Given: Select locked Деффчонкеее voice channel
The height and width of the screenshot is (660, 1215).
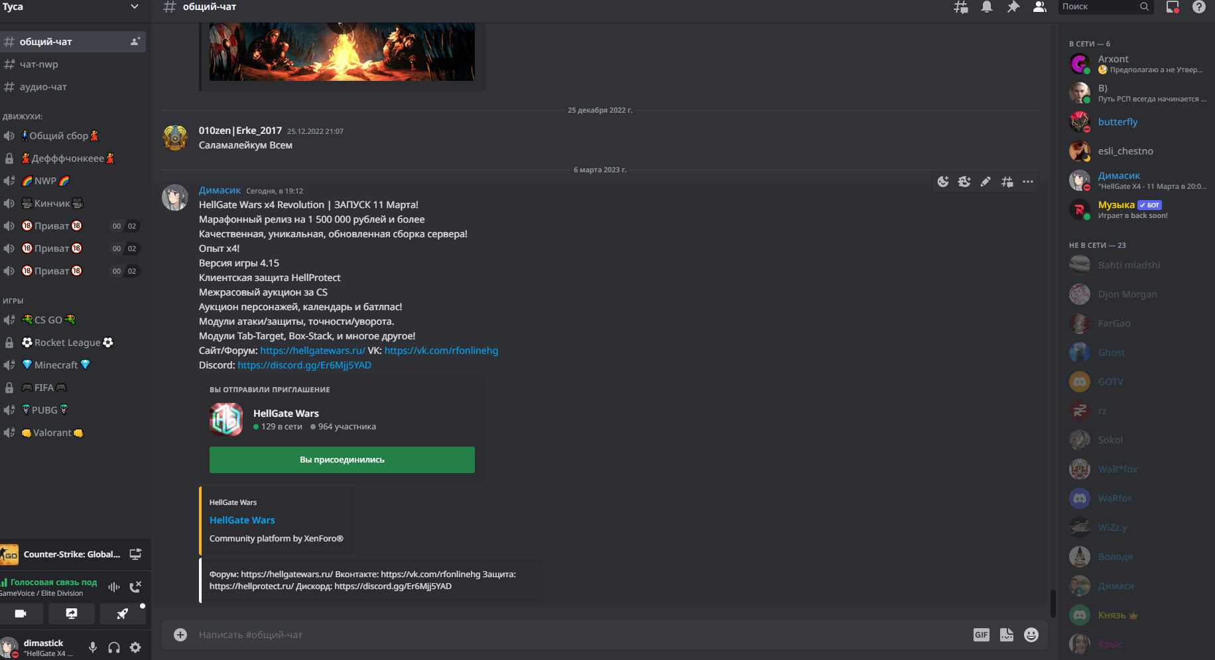Looking at the screenshot, I should (x=73, y=158).
